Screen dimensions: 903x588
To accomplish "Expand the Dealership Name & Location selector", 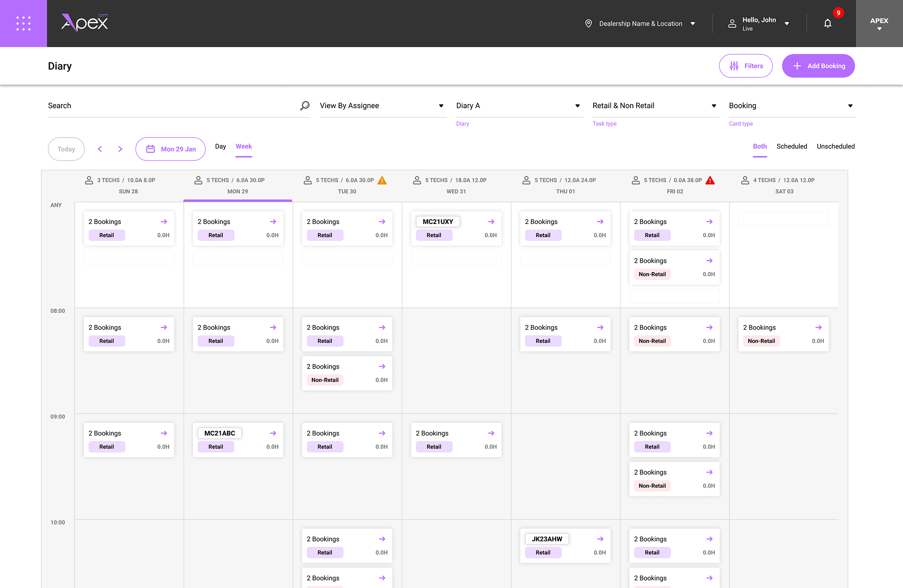I will click(641, 24).
